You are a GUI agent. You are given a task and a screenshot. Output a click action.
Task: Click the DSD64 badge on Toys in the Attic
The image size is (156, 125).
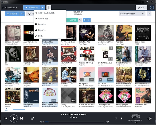point(36,59)
